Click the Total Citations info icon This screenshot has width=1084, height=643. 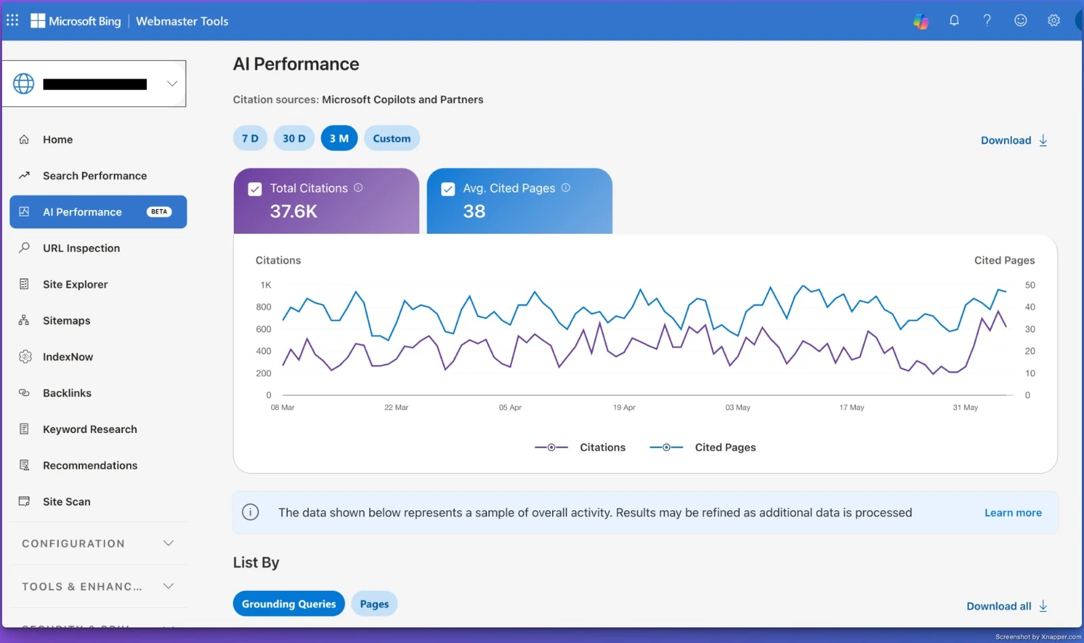[358, 188]
